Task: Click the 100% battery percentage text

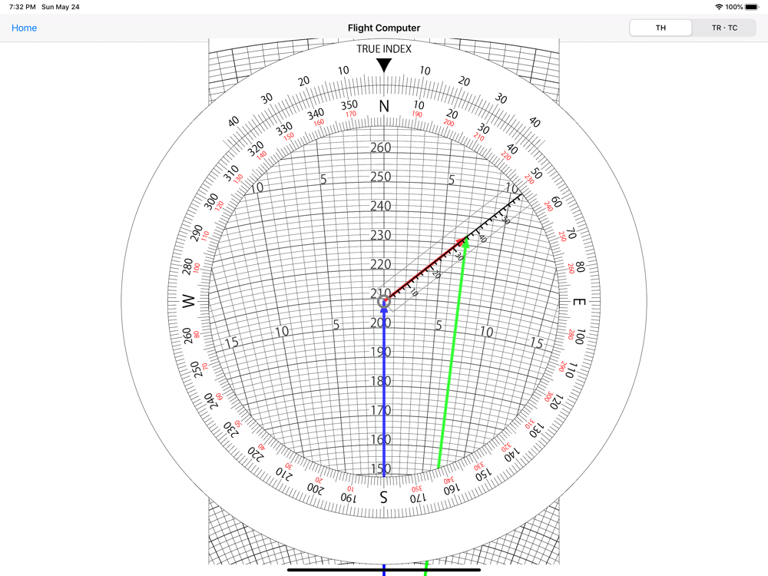Action: click(733, 7)
